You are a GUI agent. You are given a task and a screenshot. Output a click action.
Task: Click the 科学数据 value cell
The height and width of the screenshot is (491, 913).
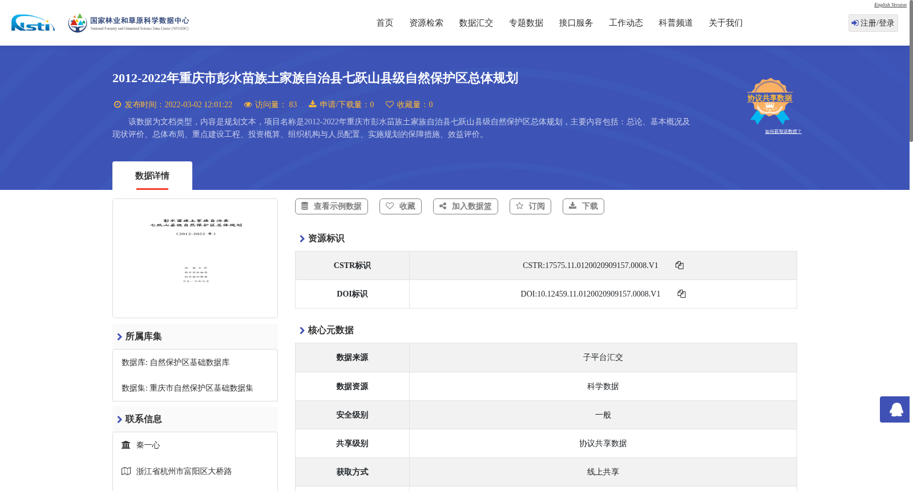point(603,386)
